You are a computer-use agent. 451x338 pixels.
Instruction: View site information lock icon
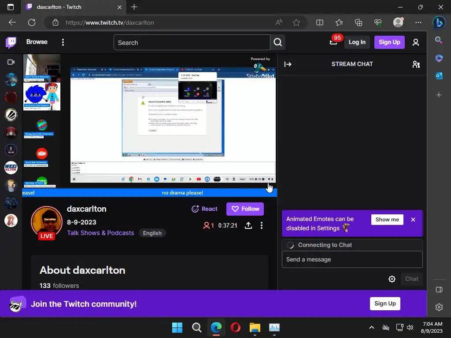tap(55, 22)
